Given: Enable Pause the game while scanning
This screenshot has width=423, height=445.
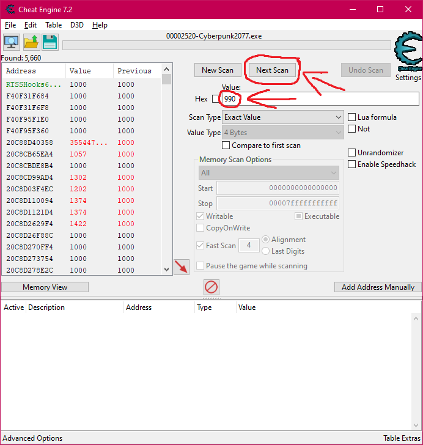Looking at the screenshot, I should pyautogui.click(x=200, y=266).
